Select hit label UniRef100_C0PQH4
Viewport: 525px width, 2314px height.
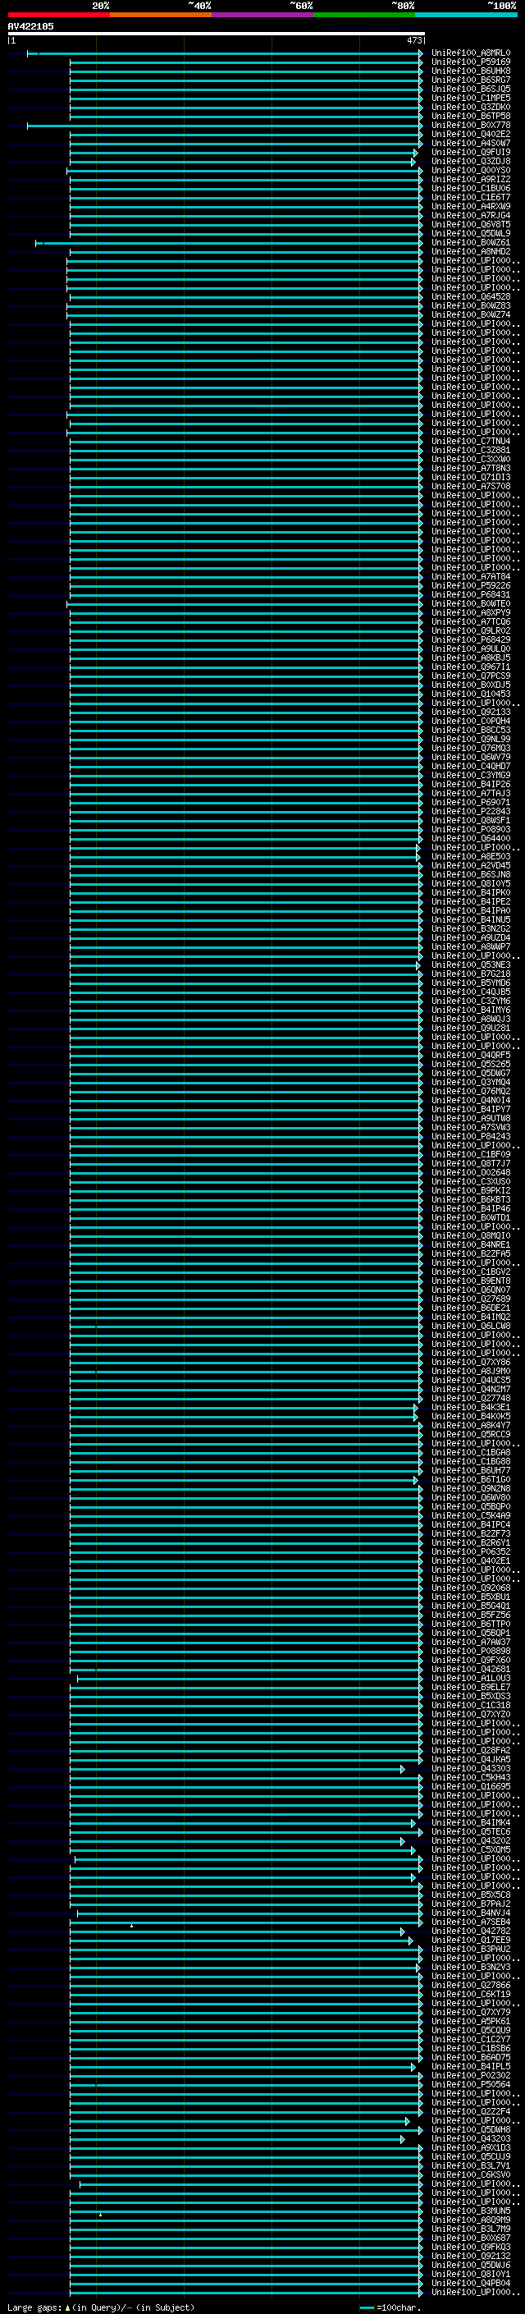[470, 721]
